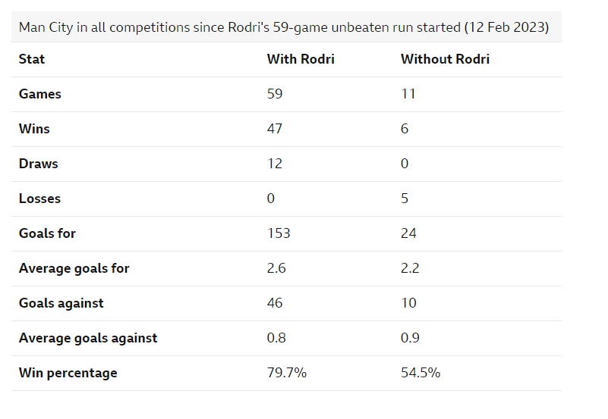This screenshot has width=608, height=419.
Task: Select the 79.7% win percentage cell
Action: [287, 373]
